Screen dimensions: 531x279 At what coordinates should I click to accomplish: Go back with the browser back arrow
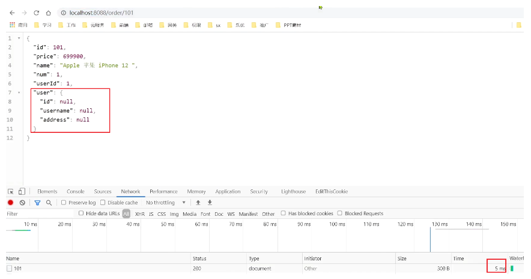click(12, 13)
